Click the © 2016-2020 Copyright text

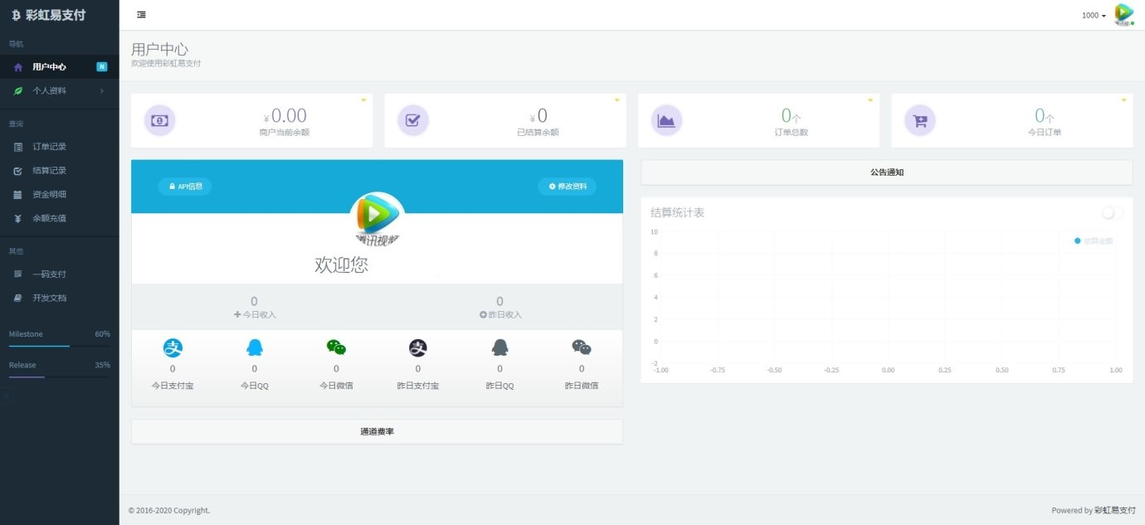(x=169, y=511)
